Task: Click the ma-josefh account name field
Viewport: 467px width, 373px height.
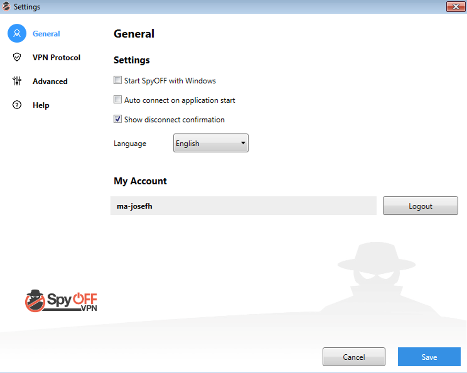Action: (x=243, y=206)
